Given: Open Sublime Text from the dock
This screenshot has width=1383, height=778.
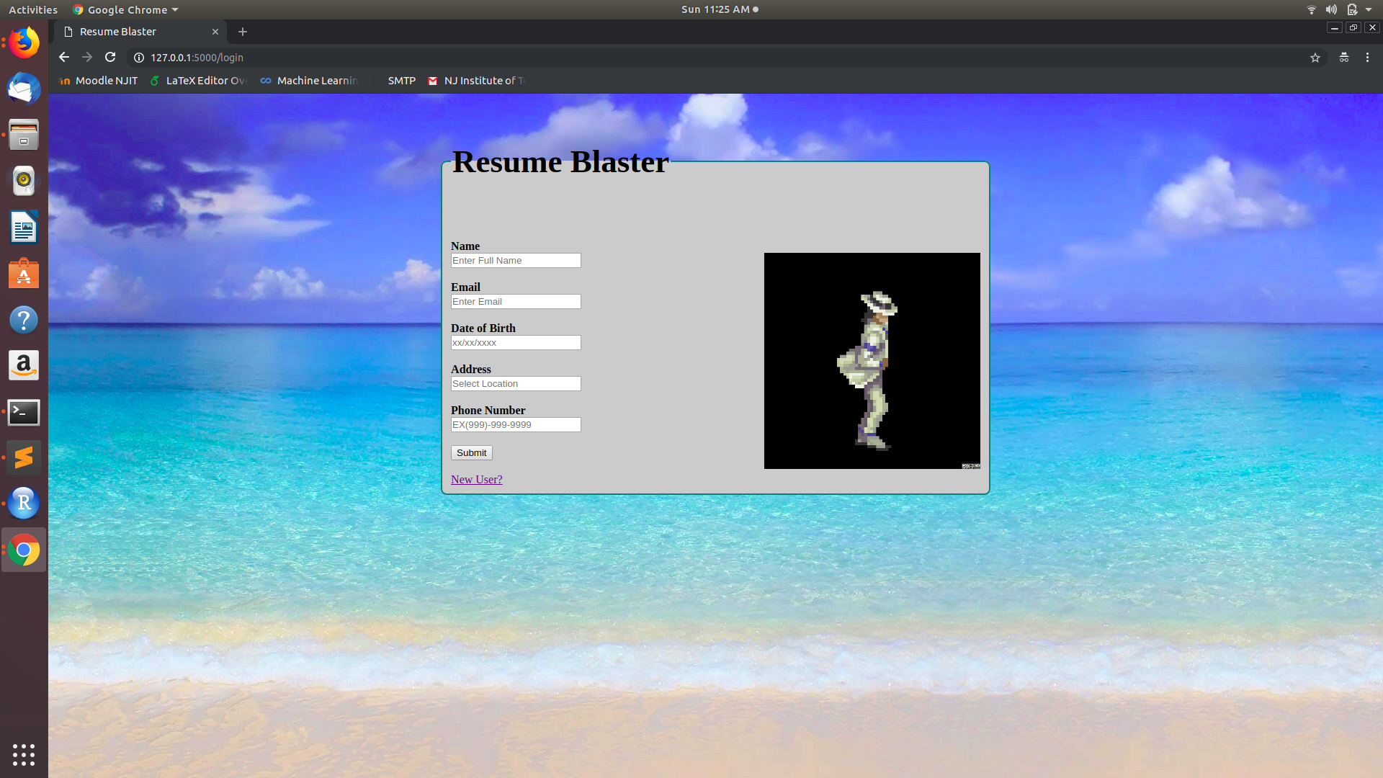Looking at the screenshot, I should [x=24, y=457].
